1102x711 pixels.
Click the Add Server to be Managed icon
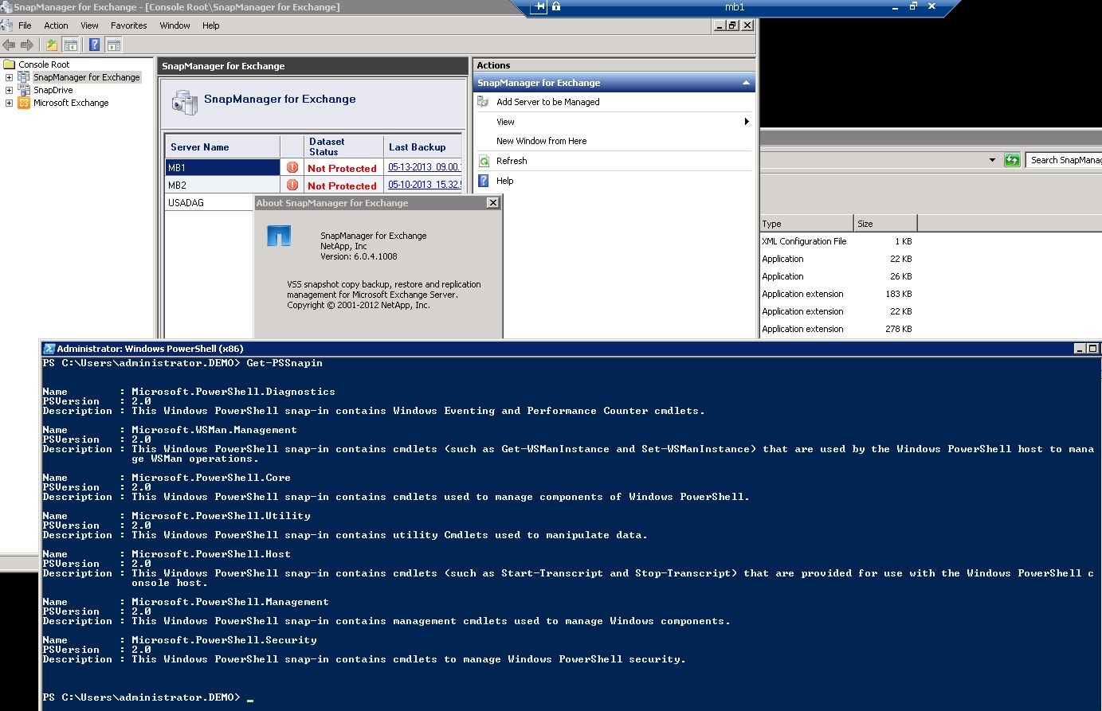483,102
